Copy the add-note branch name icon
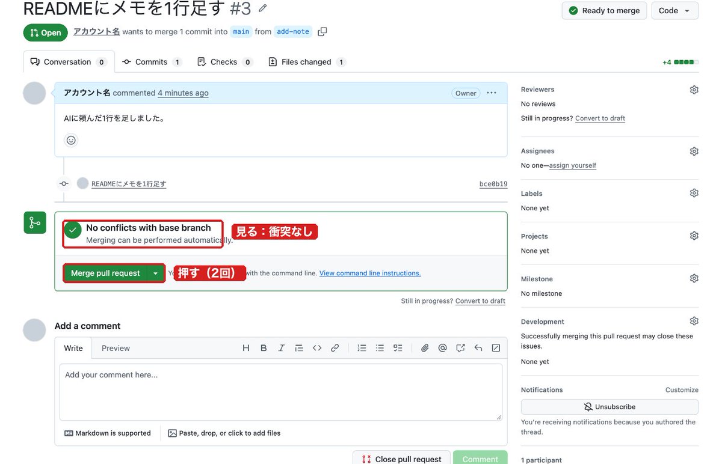Viewport: 722px width, 464px height. click(x=322, y=31)
